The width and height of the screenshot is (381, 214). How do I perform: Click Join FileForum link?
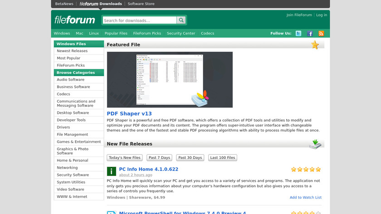(x=299, y=15)
